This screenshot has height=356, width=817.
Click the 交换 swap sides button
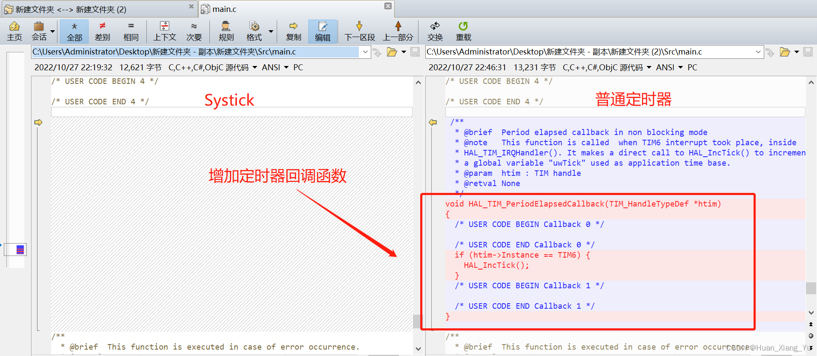(x=435, y=32)
